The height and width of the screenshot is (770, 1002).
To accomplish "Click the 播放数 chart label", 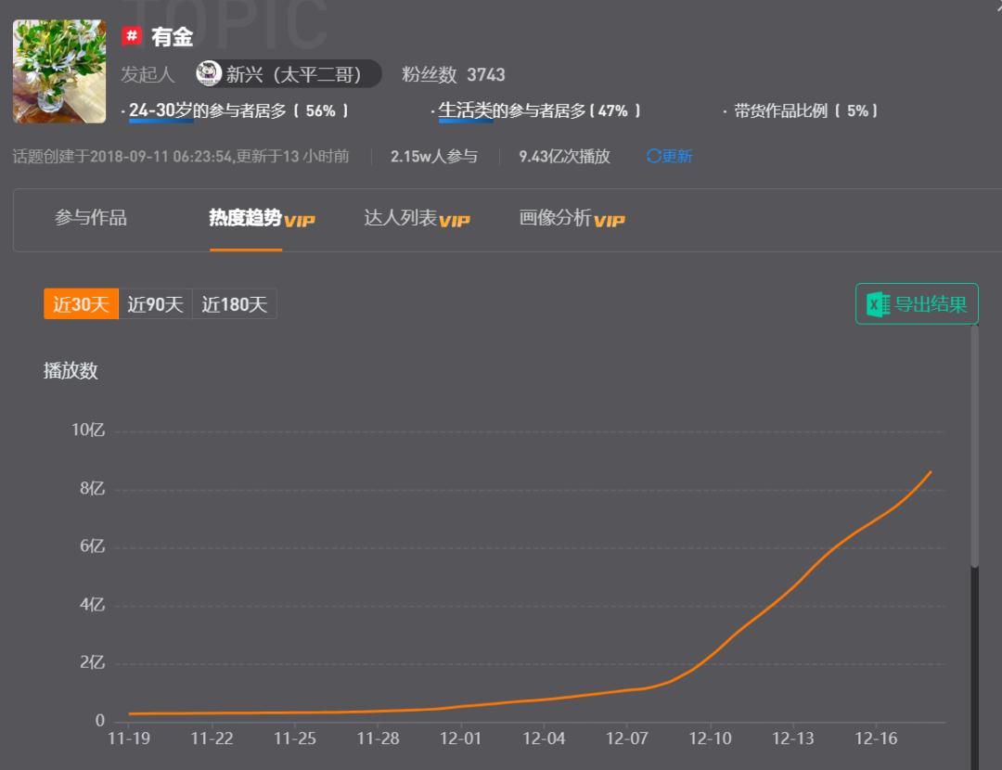I will click(71, 371).
